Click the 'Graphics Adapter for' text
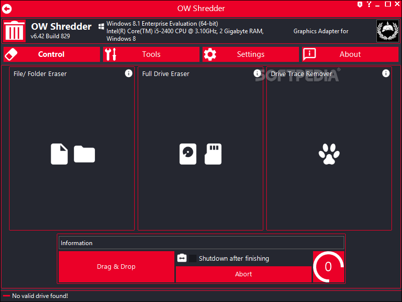This screenshot has width=402, height=302. tap(321, 31)
